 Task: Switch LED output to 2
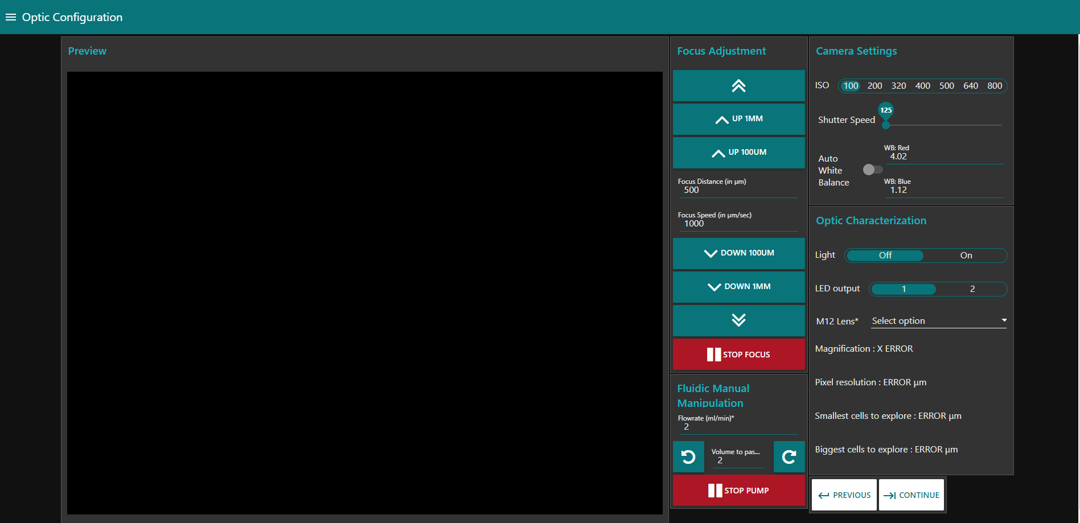(972, 289)
